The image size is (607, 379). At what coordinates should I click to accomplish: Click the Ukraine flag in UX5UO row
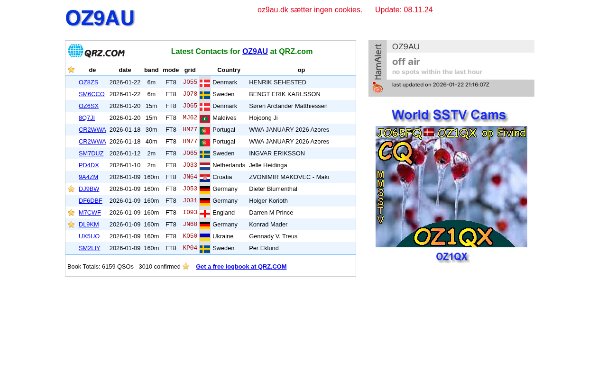pos(205,237)
